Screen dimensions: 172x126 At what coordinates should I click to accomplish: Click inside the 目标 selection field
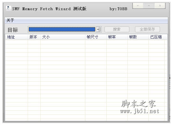(x=62, y=29)
